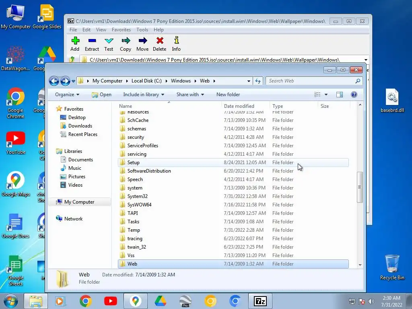The image size is (412, 309).
Task: Go forward in Explorer navigation
Action: click(x=65, y=81)
